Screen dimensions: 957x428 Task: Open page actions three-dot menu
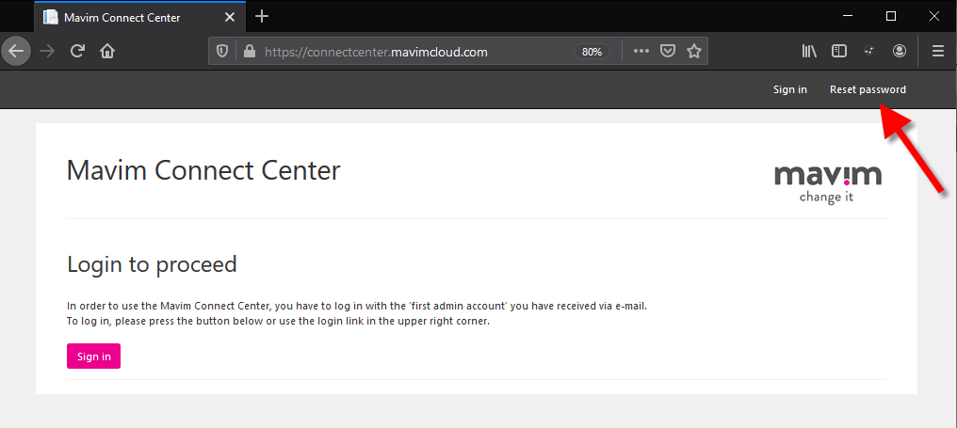pyautogui.click(x=641, y=52)
